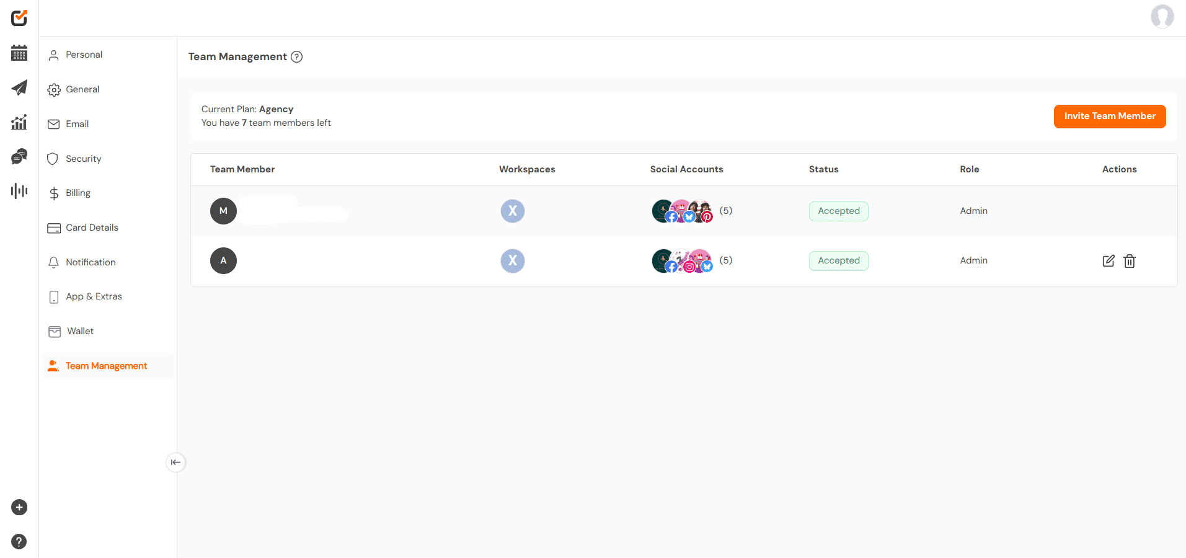The height and width of the screenshot is (558, 1186).
Task: Open the sound wave listening icon
Action: tap(19, 190)
